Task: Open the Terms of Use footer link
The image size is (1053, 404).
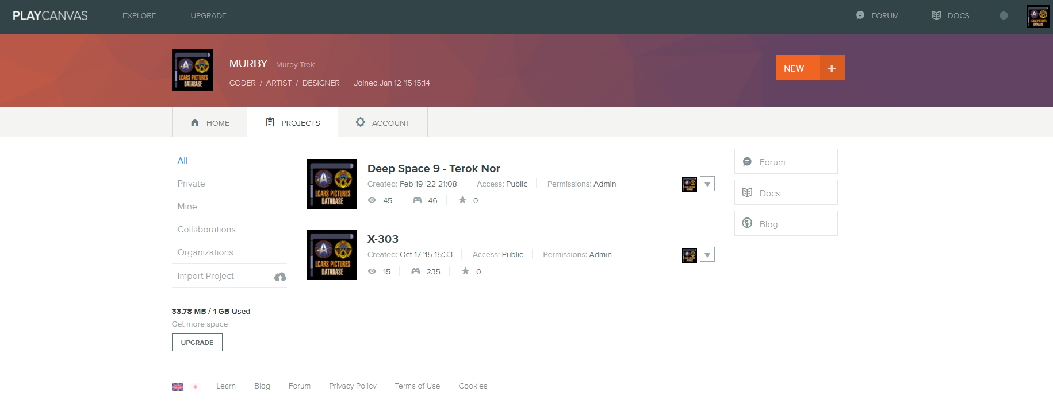Action: click(418, 386)
